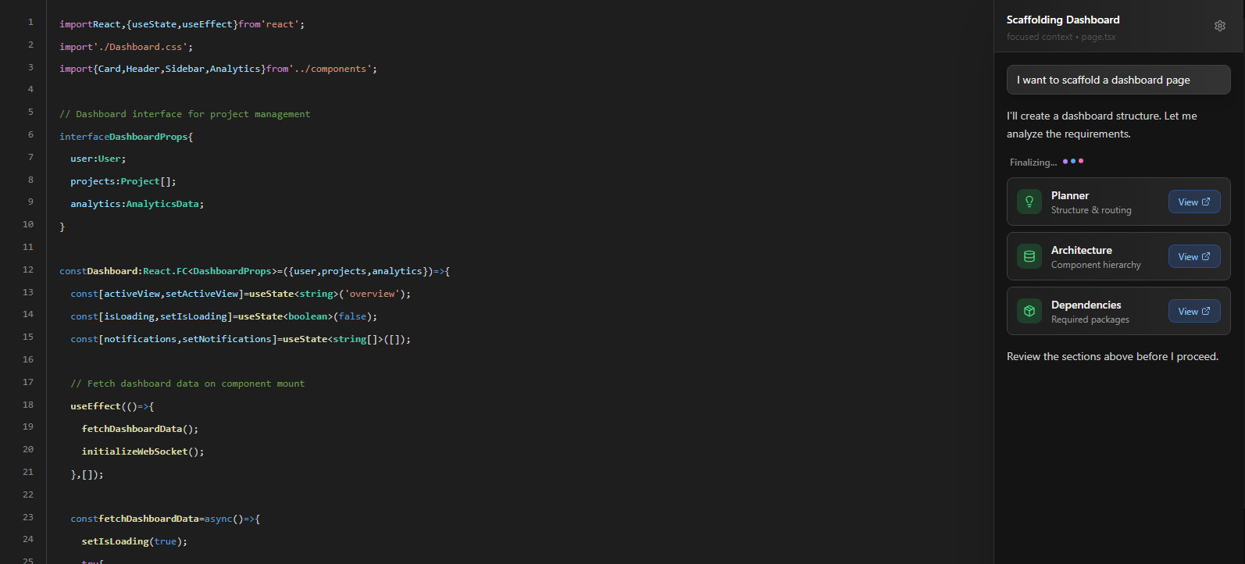Viewport: 1245px width, 564px height.
Task: Open the settings gear in Scaffolding Dashboard
Action: [x=1219, y=26]
